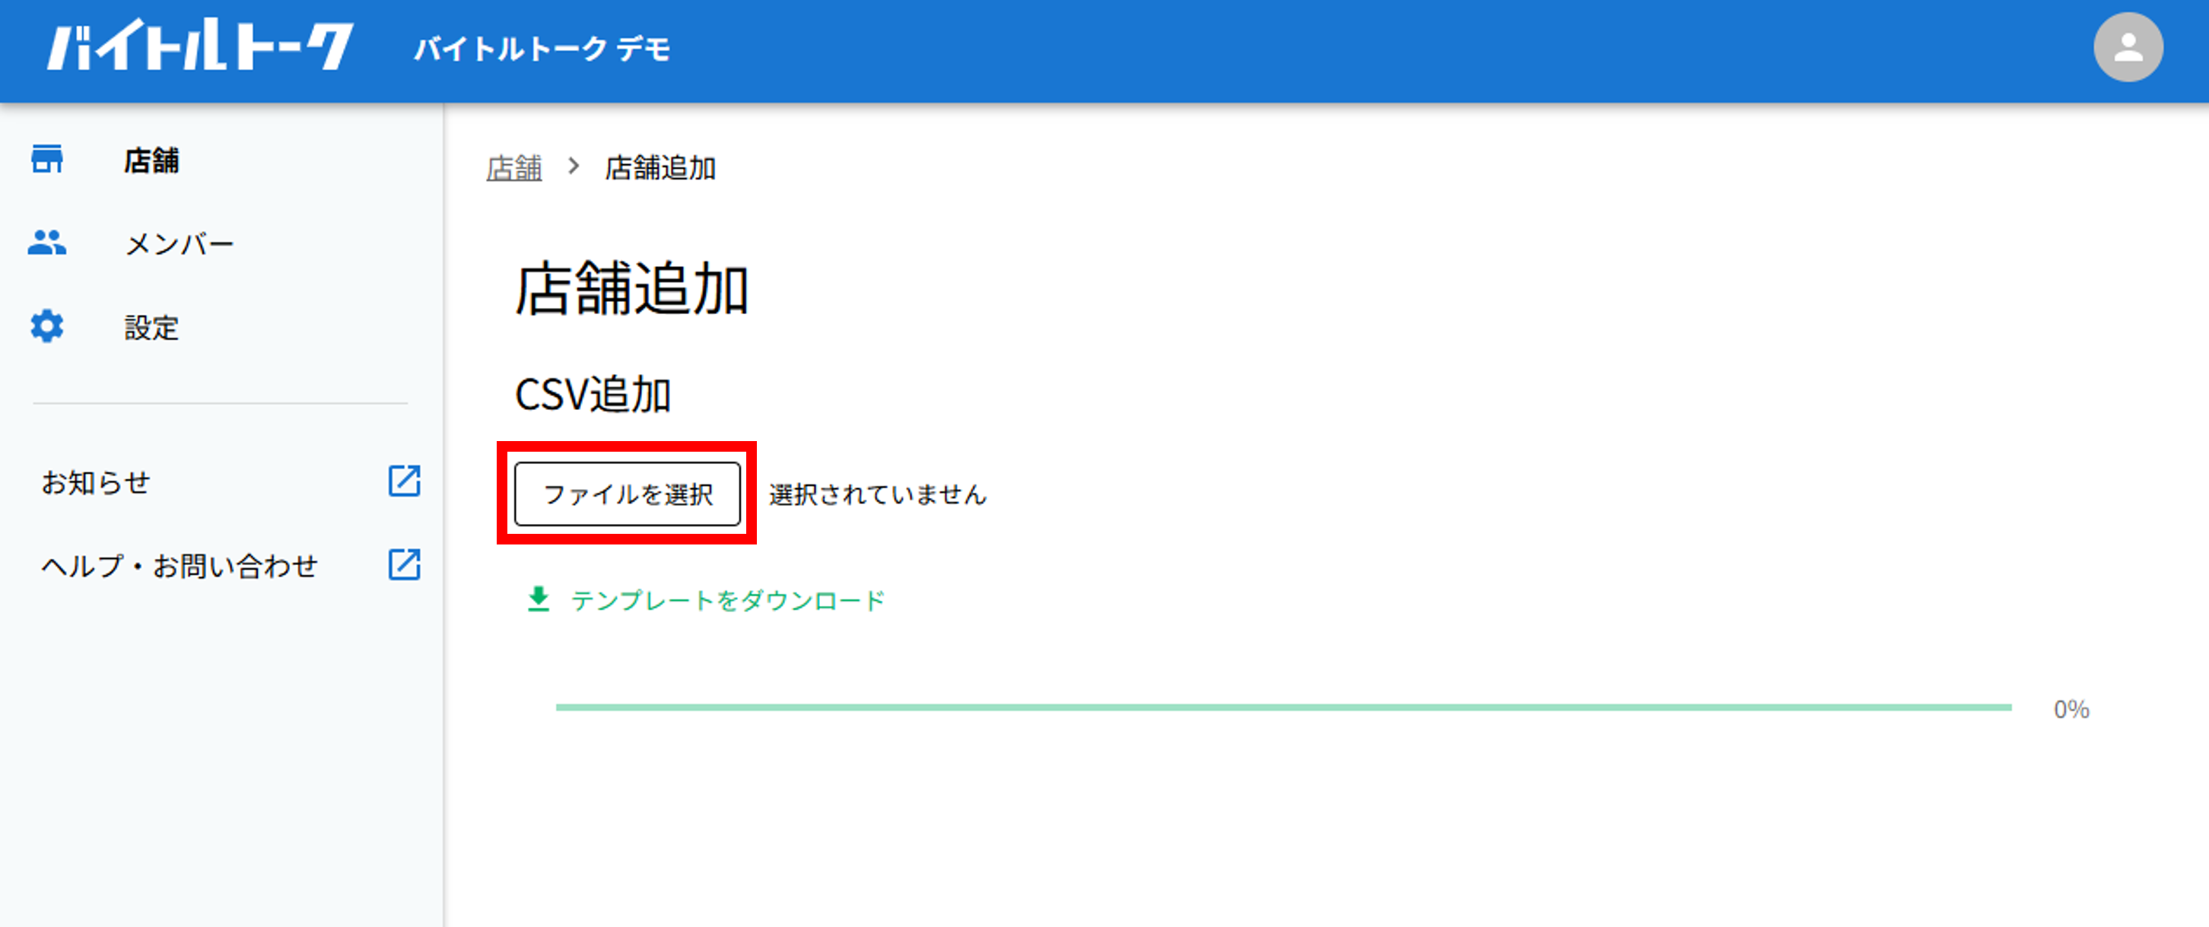
Task: Click the store icon beside 店舗
Action: pyautogui.click(x=47, y=160)
